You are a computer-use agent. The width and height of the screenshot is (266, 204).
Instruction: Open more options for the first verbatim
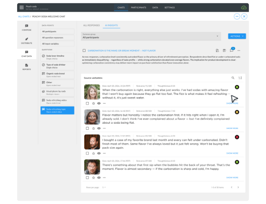(104, 103)
